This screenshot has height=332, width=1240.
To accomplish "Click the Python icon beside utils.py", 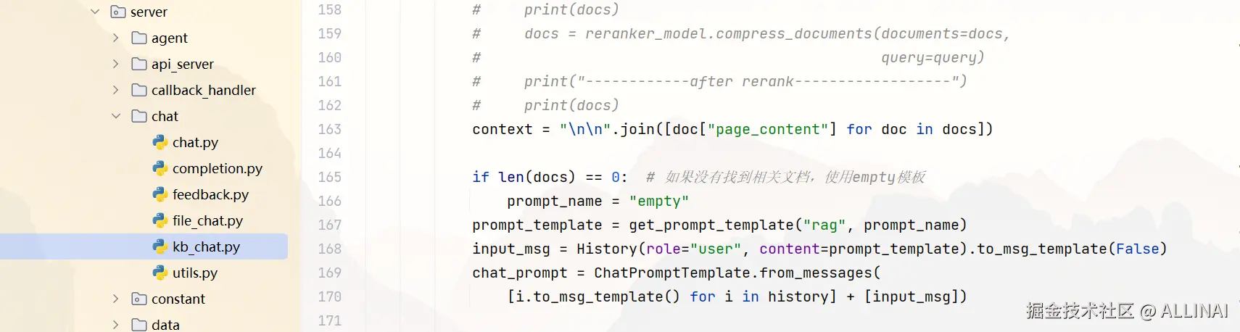I will [160, 273].
